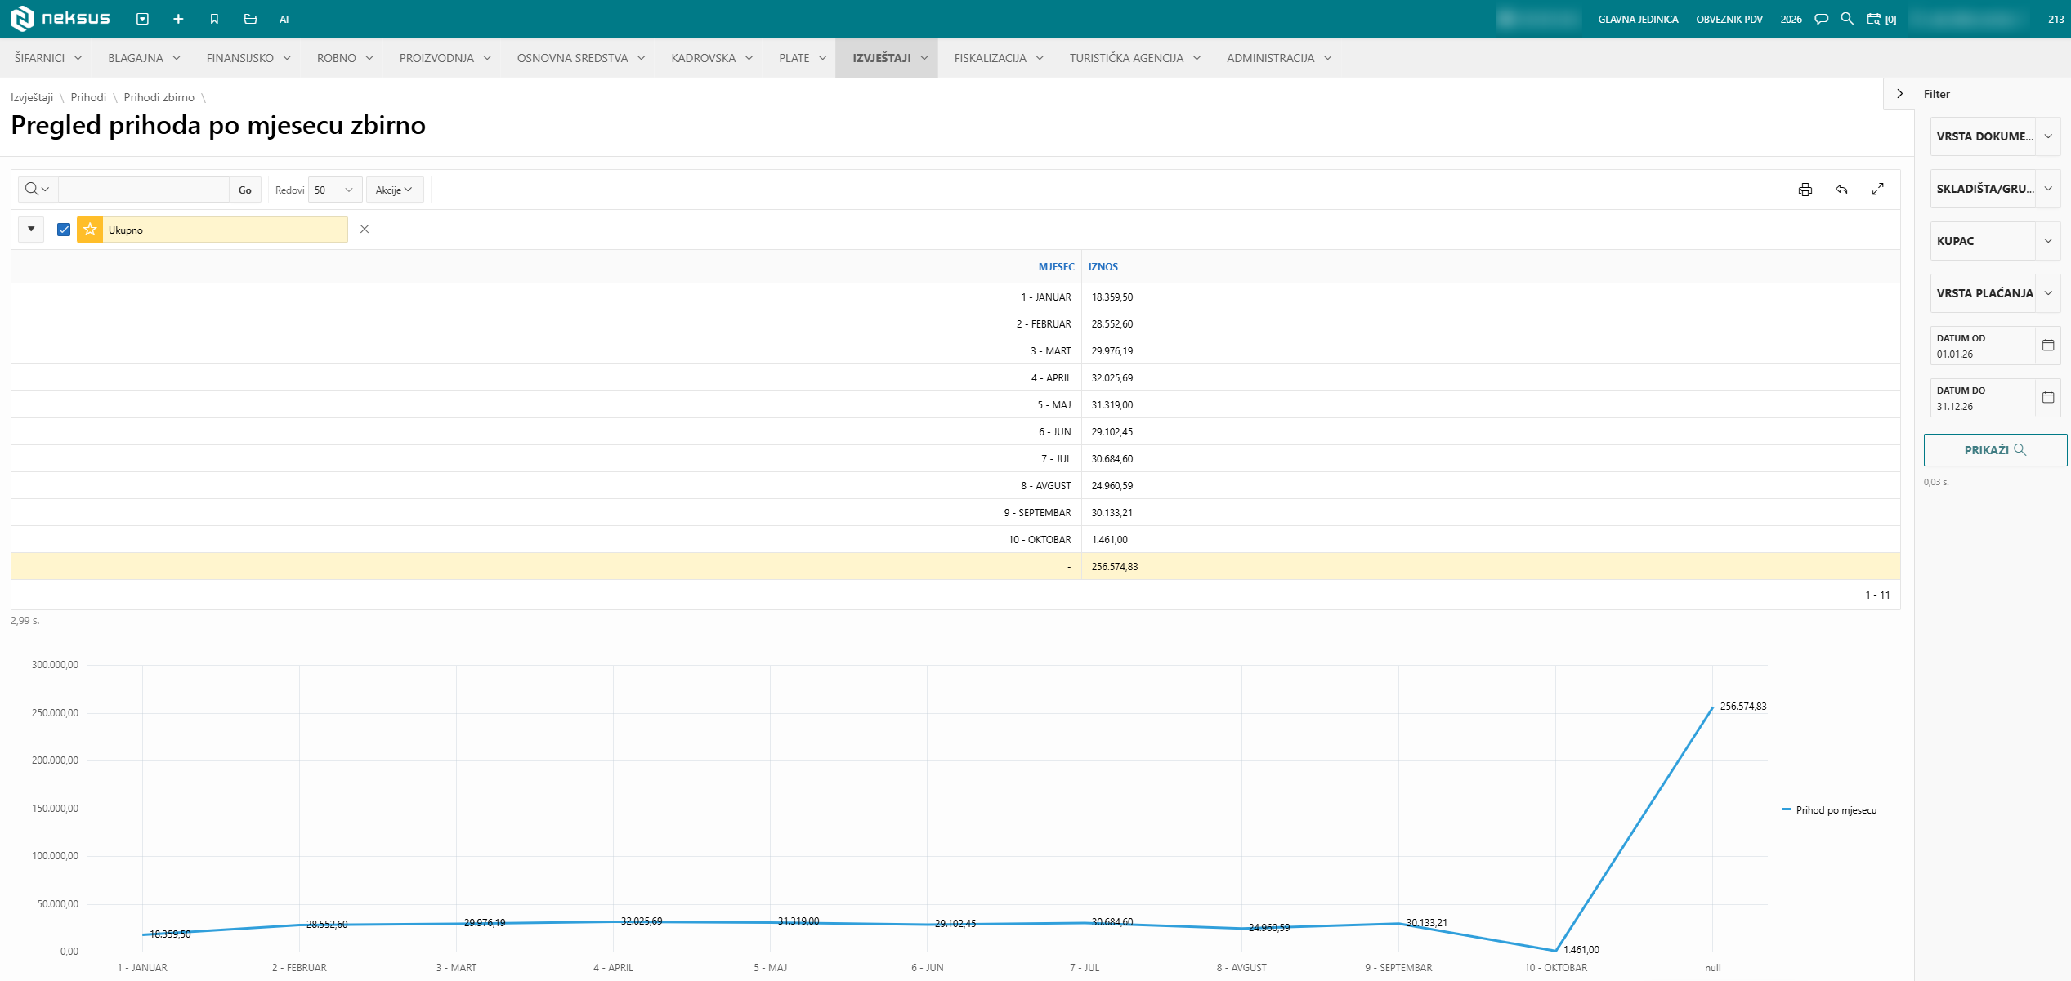
Task: Open the Finansijsko menu
Action: click(x=248, y=58)
